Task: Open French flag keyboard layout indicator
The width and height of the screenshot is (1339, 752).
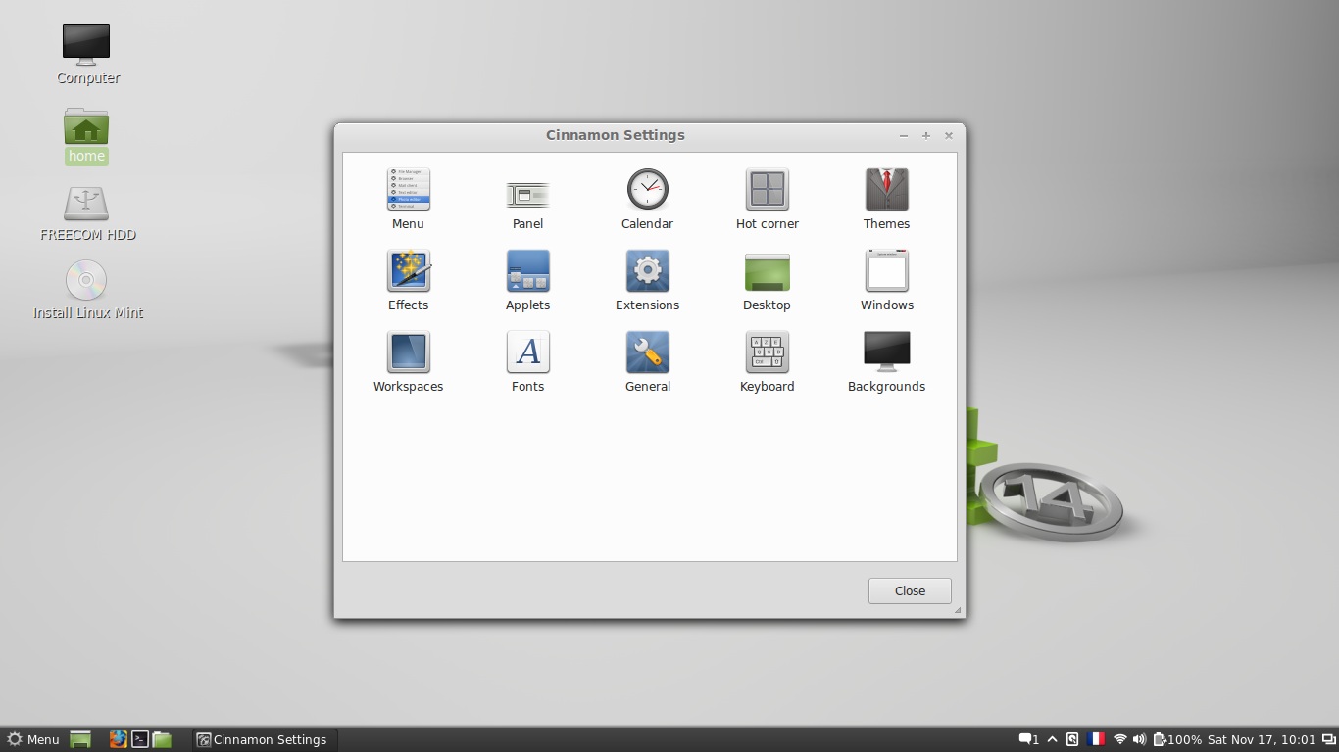Action: [1096, 739]
